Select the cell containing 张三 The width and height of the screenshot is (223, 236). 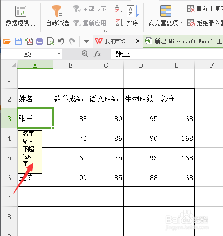click(x=35, y=118)
